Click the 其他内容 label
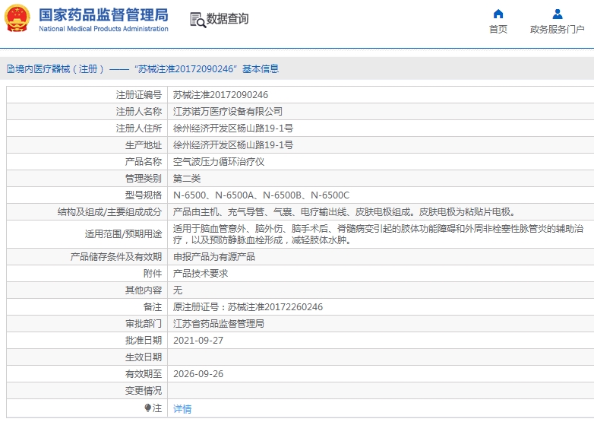The height and width of the screenshot is (422, 594). [x=144, y=290]
